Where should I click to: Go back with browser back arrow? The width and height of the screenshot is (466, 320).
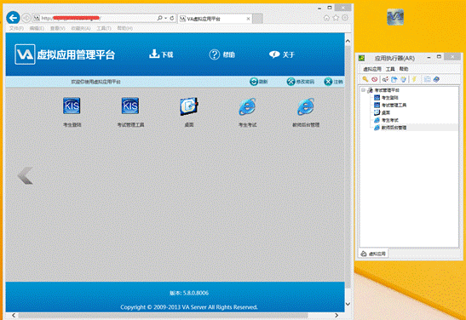[13, 18]
